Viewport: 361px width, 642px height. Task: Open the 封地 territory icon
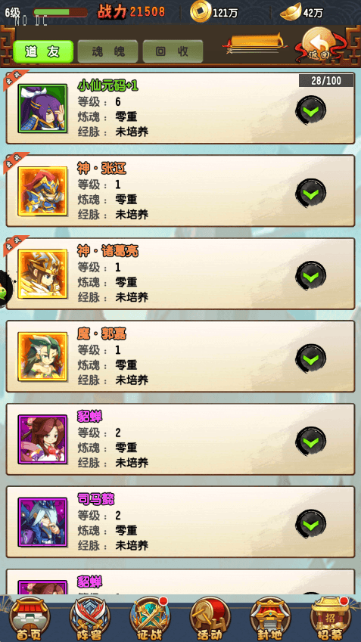pyautogui.click(x=270, y=619)
